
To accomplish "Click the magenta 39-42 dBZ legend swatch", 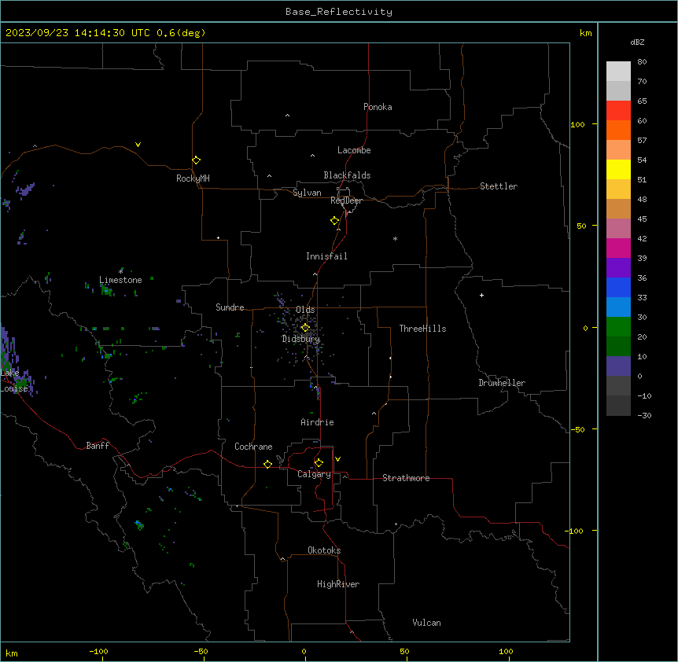I will coord(618,248).
